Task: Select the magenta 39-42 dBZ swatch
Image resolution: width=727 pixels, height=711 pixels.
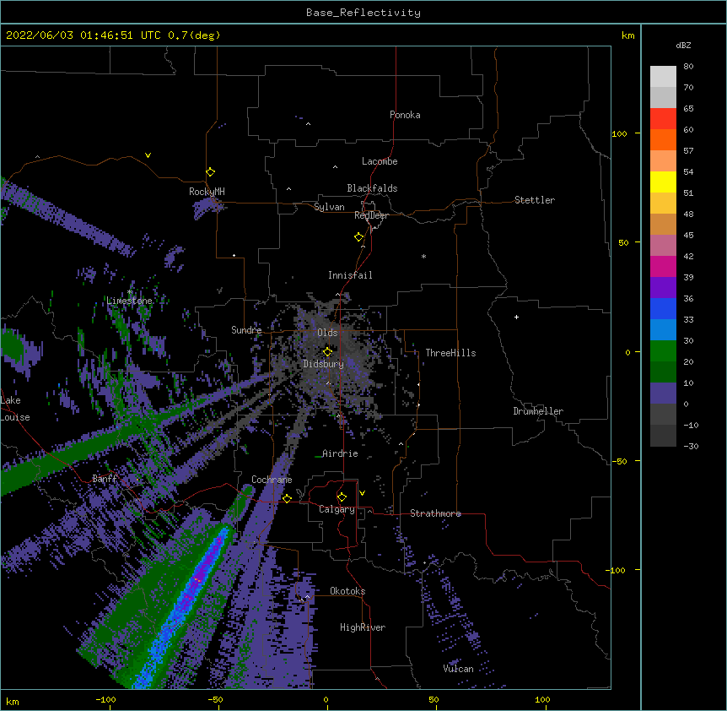Action: pyautogui.click(x=663, y=266)
